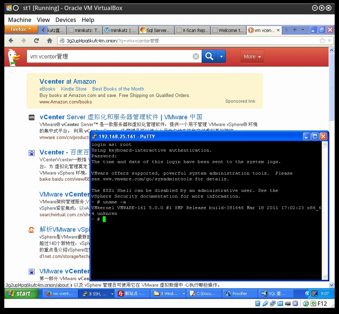This screenshot has width=339, height=314.
Task: Open the FileZilla taskbar item
Action: 132,294
